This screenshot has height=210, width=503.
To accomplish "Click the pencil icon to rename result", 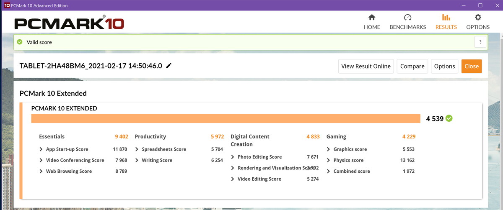I will 169,66.
